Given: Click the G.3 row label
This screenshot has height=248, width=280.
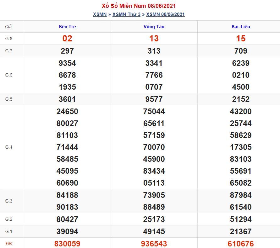Looking at the screenshot, I should coord(9,201).
